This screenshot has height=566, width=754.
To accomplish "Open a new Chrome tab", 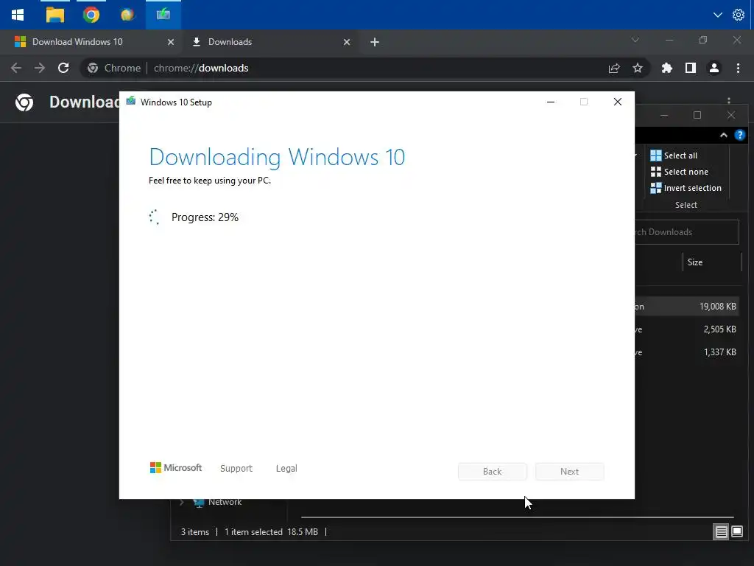I will 375,42.
